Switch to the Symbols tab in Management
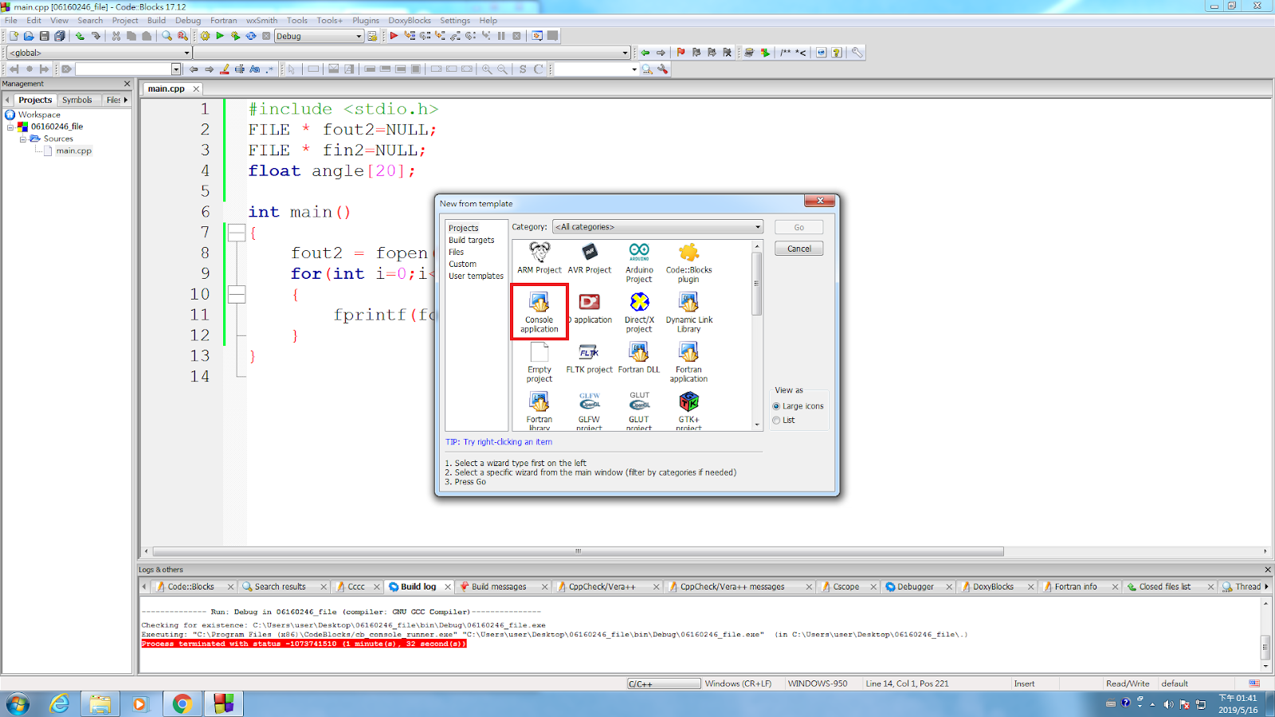 [x=77, y=100]
